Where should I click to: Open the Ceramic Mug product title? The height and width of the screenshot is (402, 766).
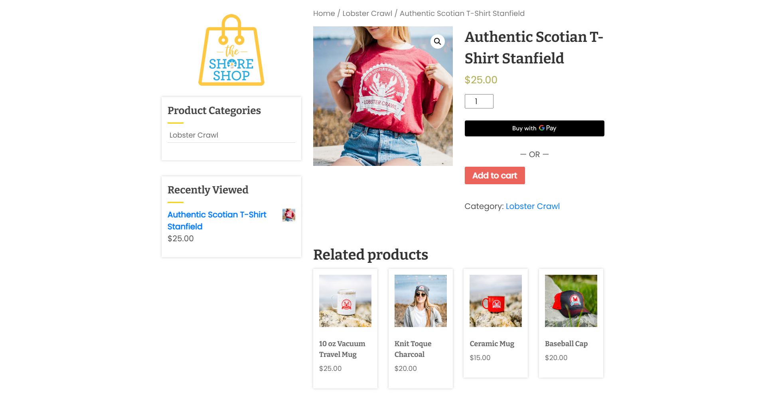(x=492, y=344)
